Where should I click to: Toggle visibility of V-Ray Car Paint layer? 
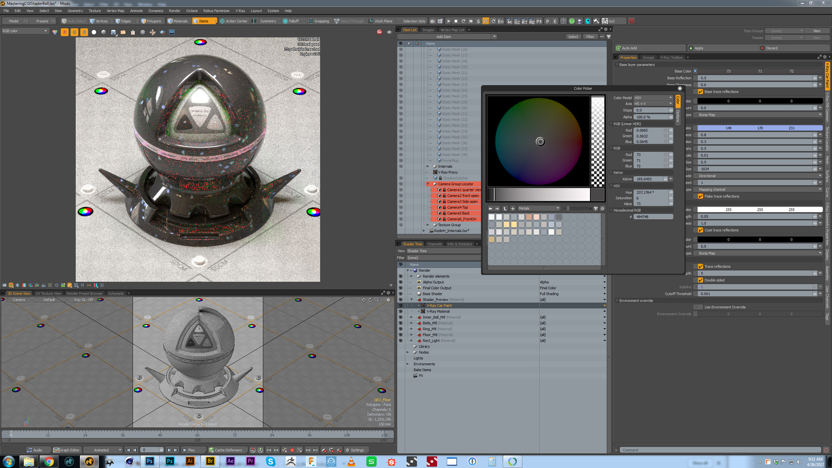[401, 305]
